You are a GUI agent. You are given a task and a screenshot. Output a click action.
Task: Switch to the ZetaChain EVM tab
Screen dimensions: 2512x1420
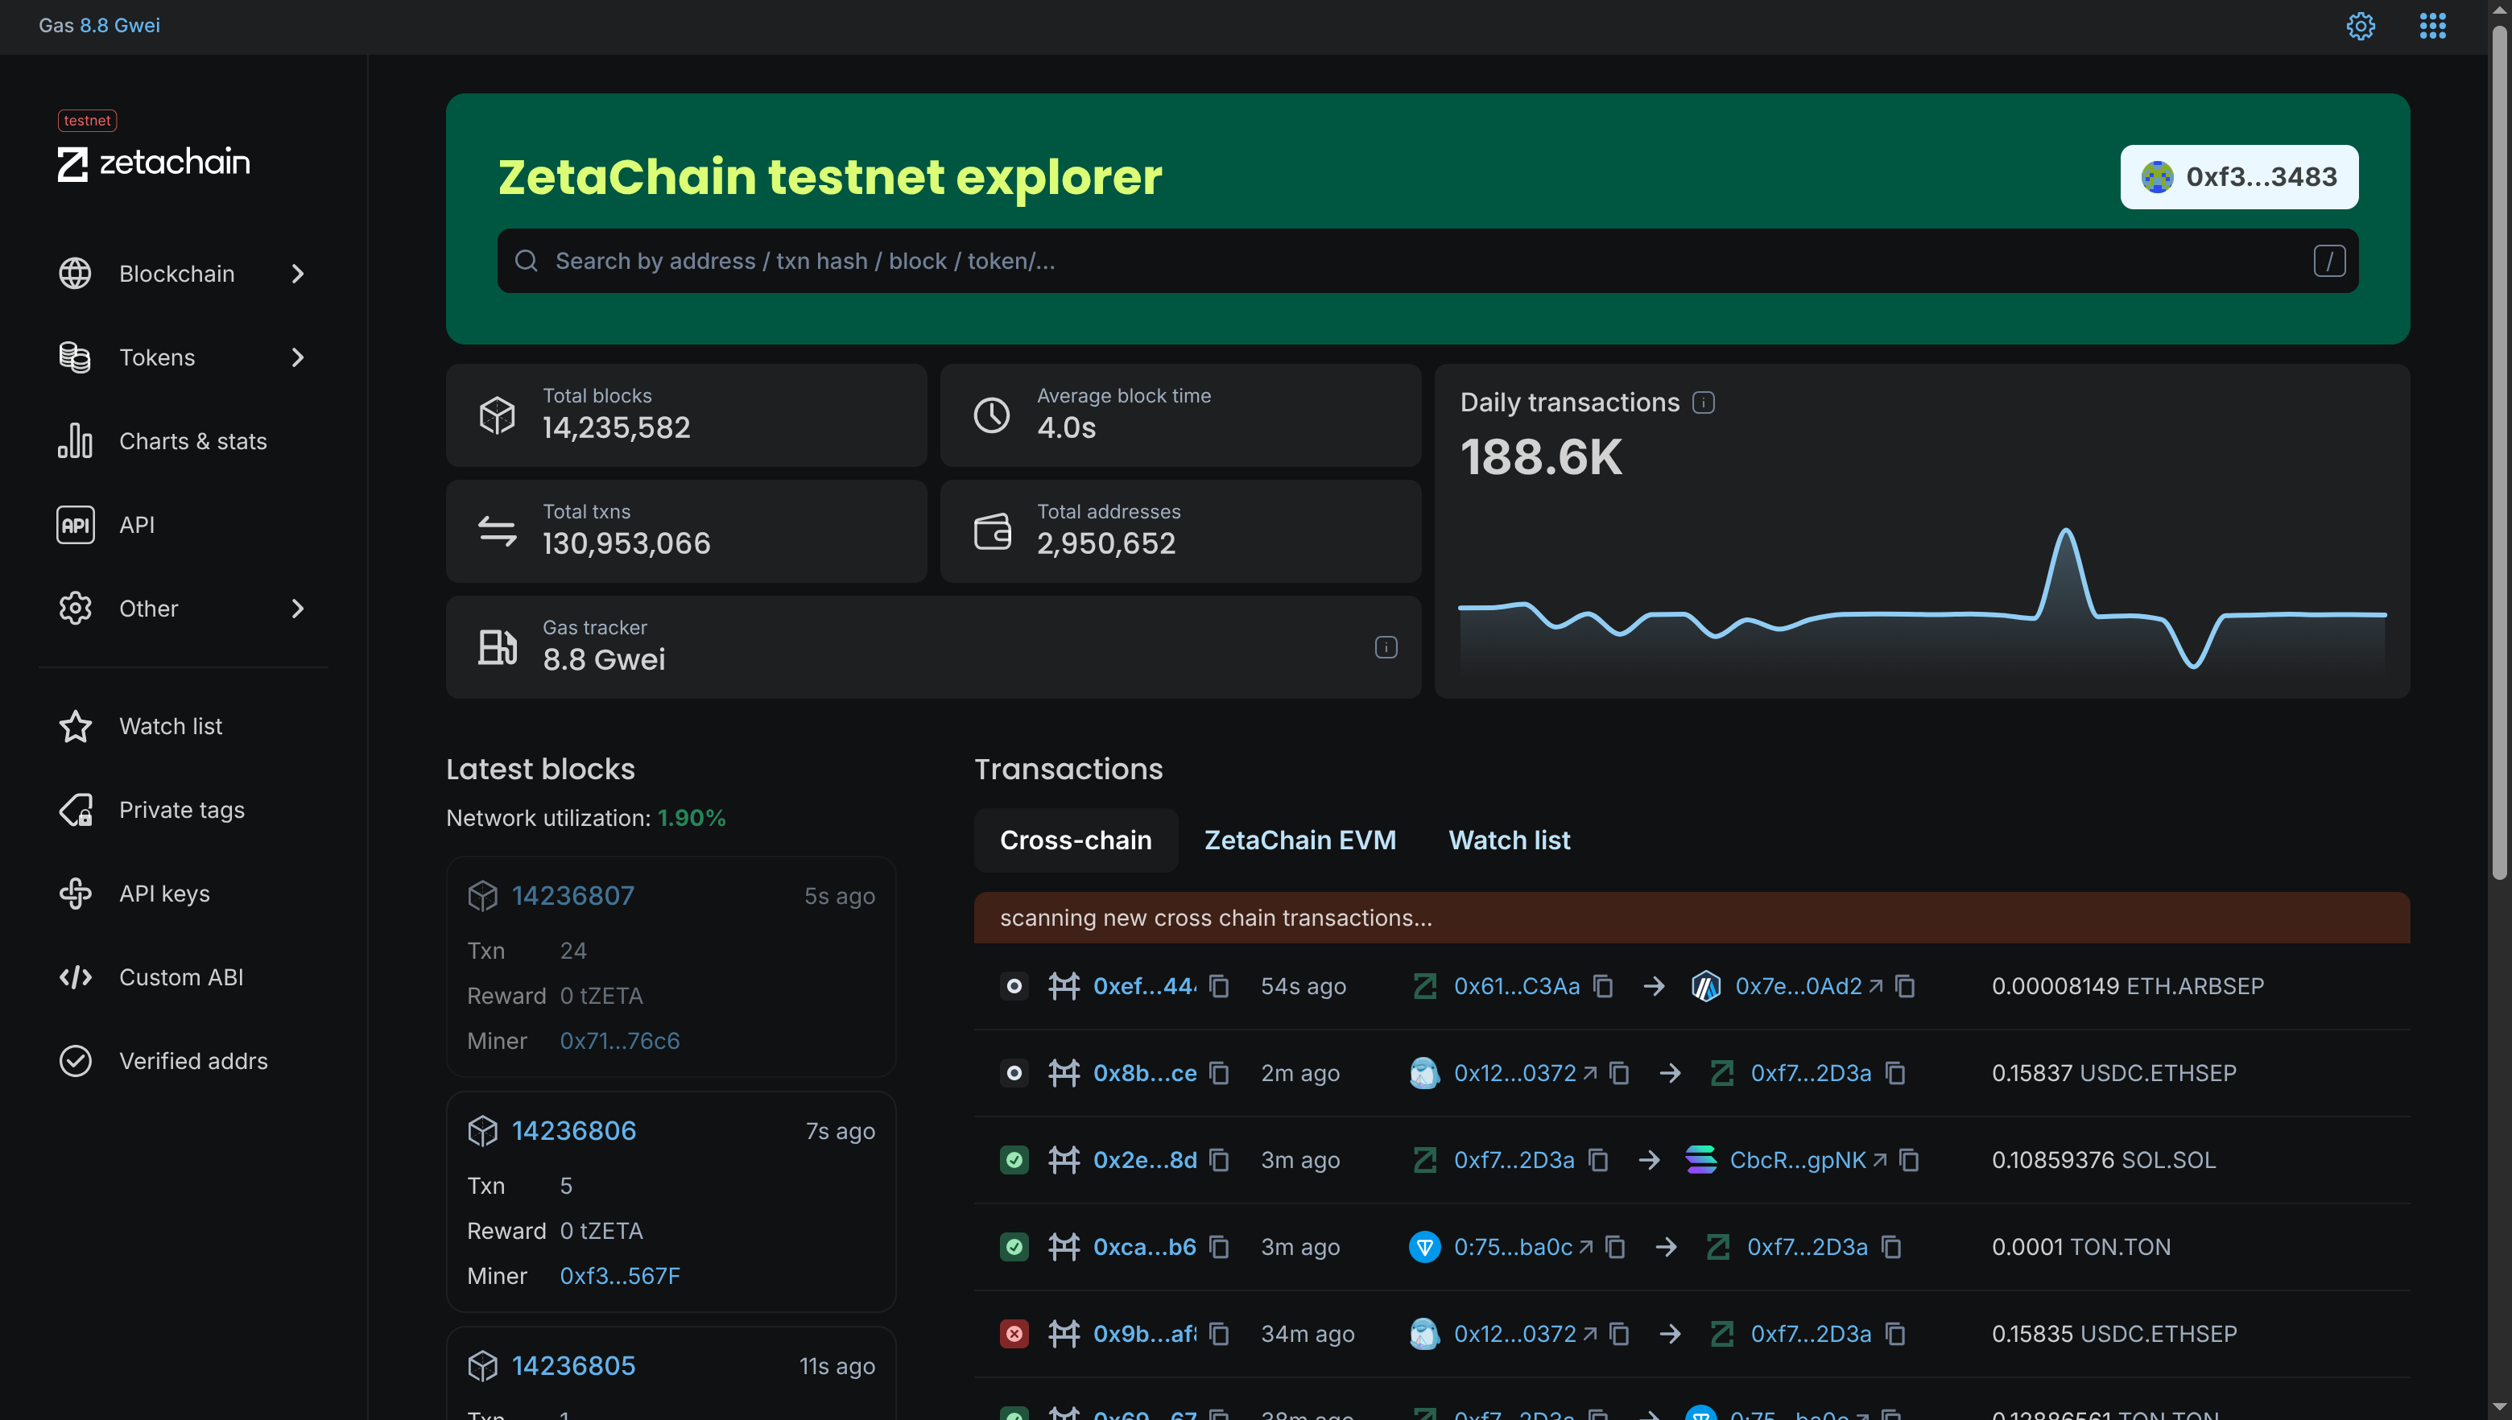tap(1300, 840)
